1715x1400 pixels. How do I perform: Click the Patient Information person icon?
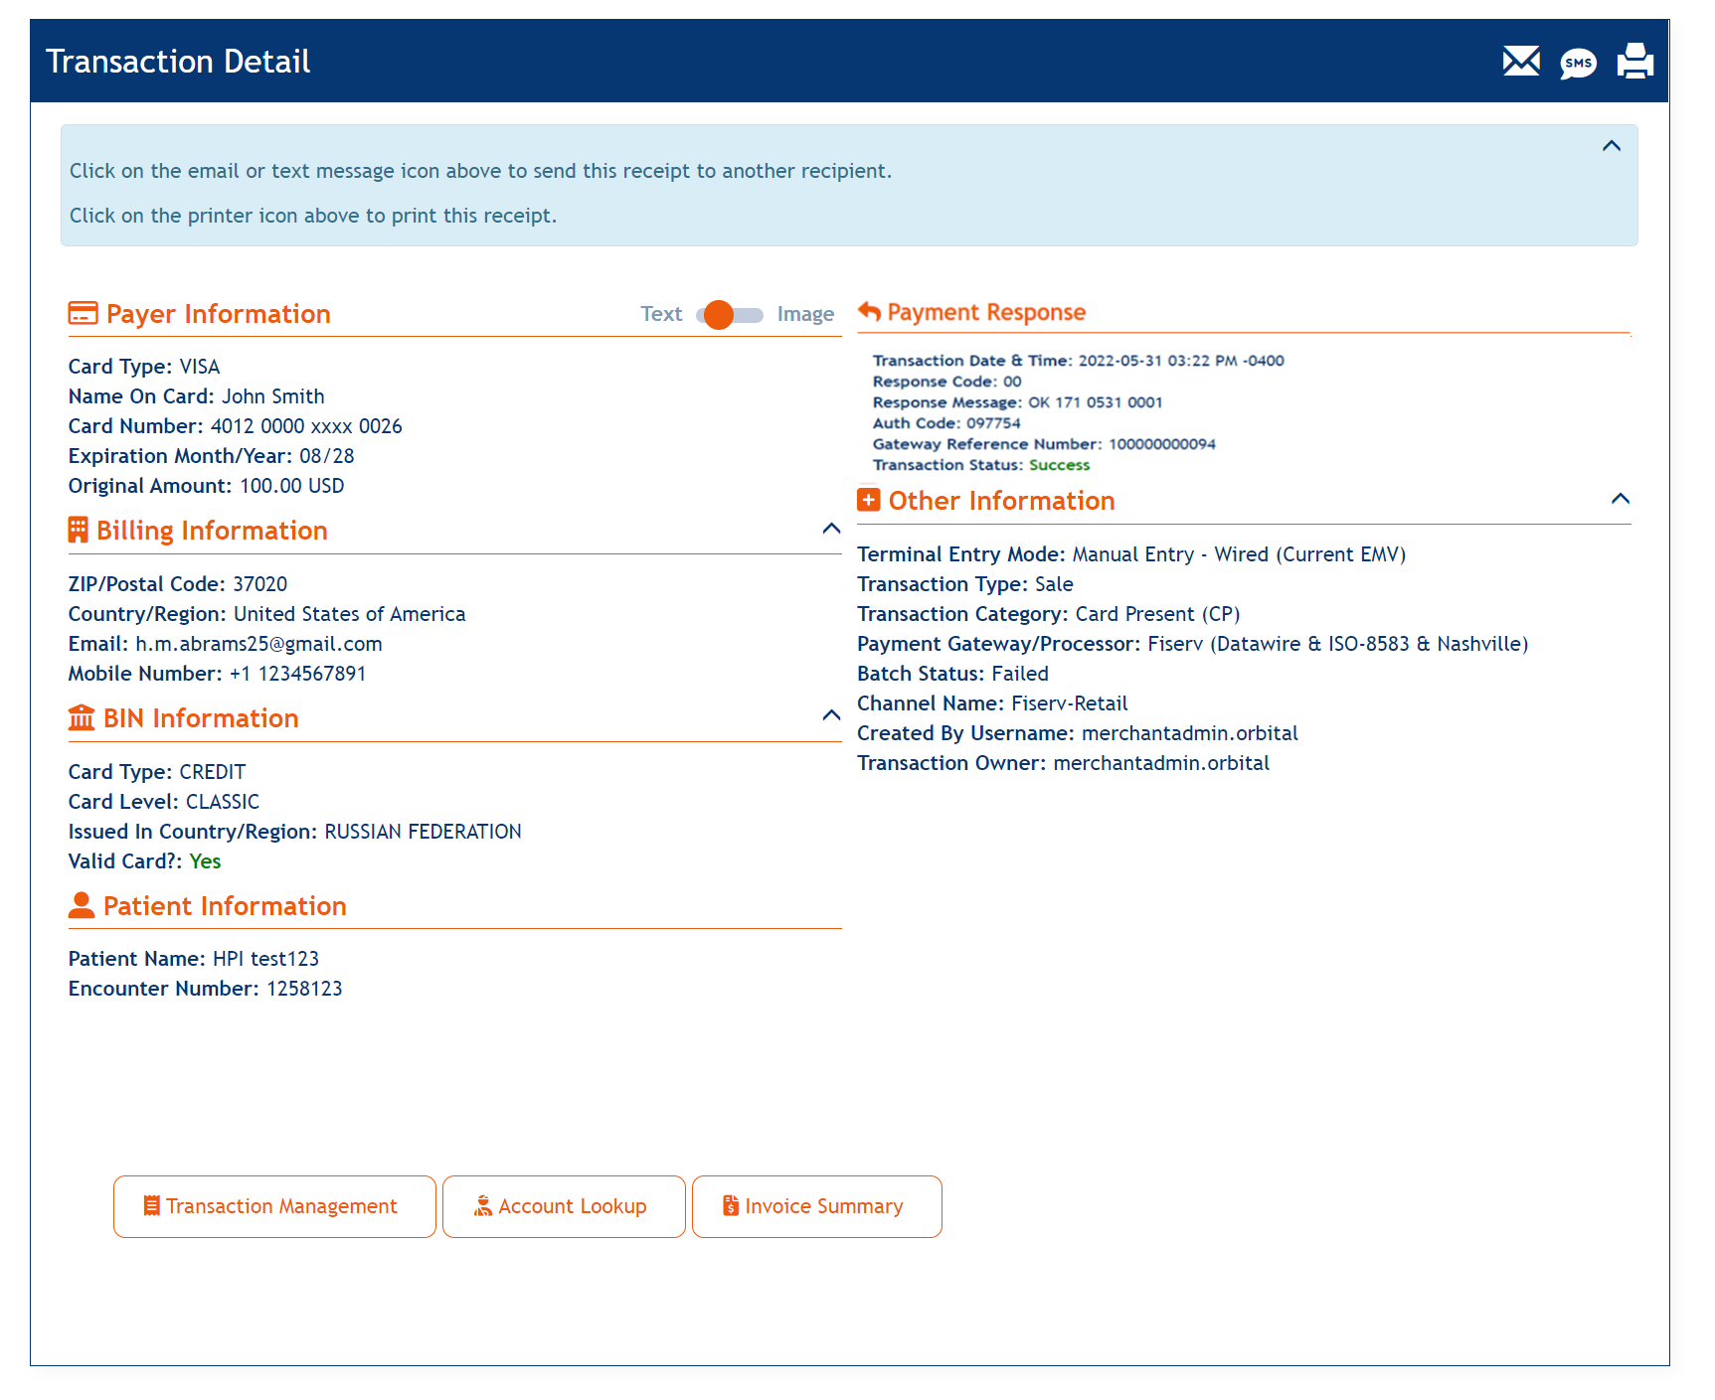click(x=82, y=905)
